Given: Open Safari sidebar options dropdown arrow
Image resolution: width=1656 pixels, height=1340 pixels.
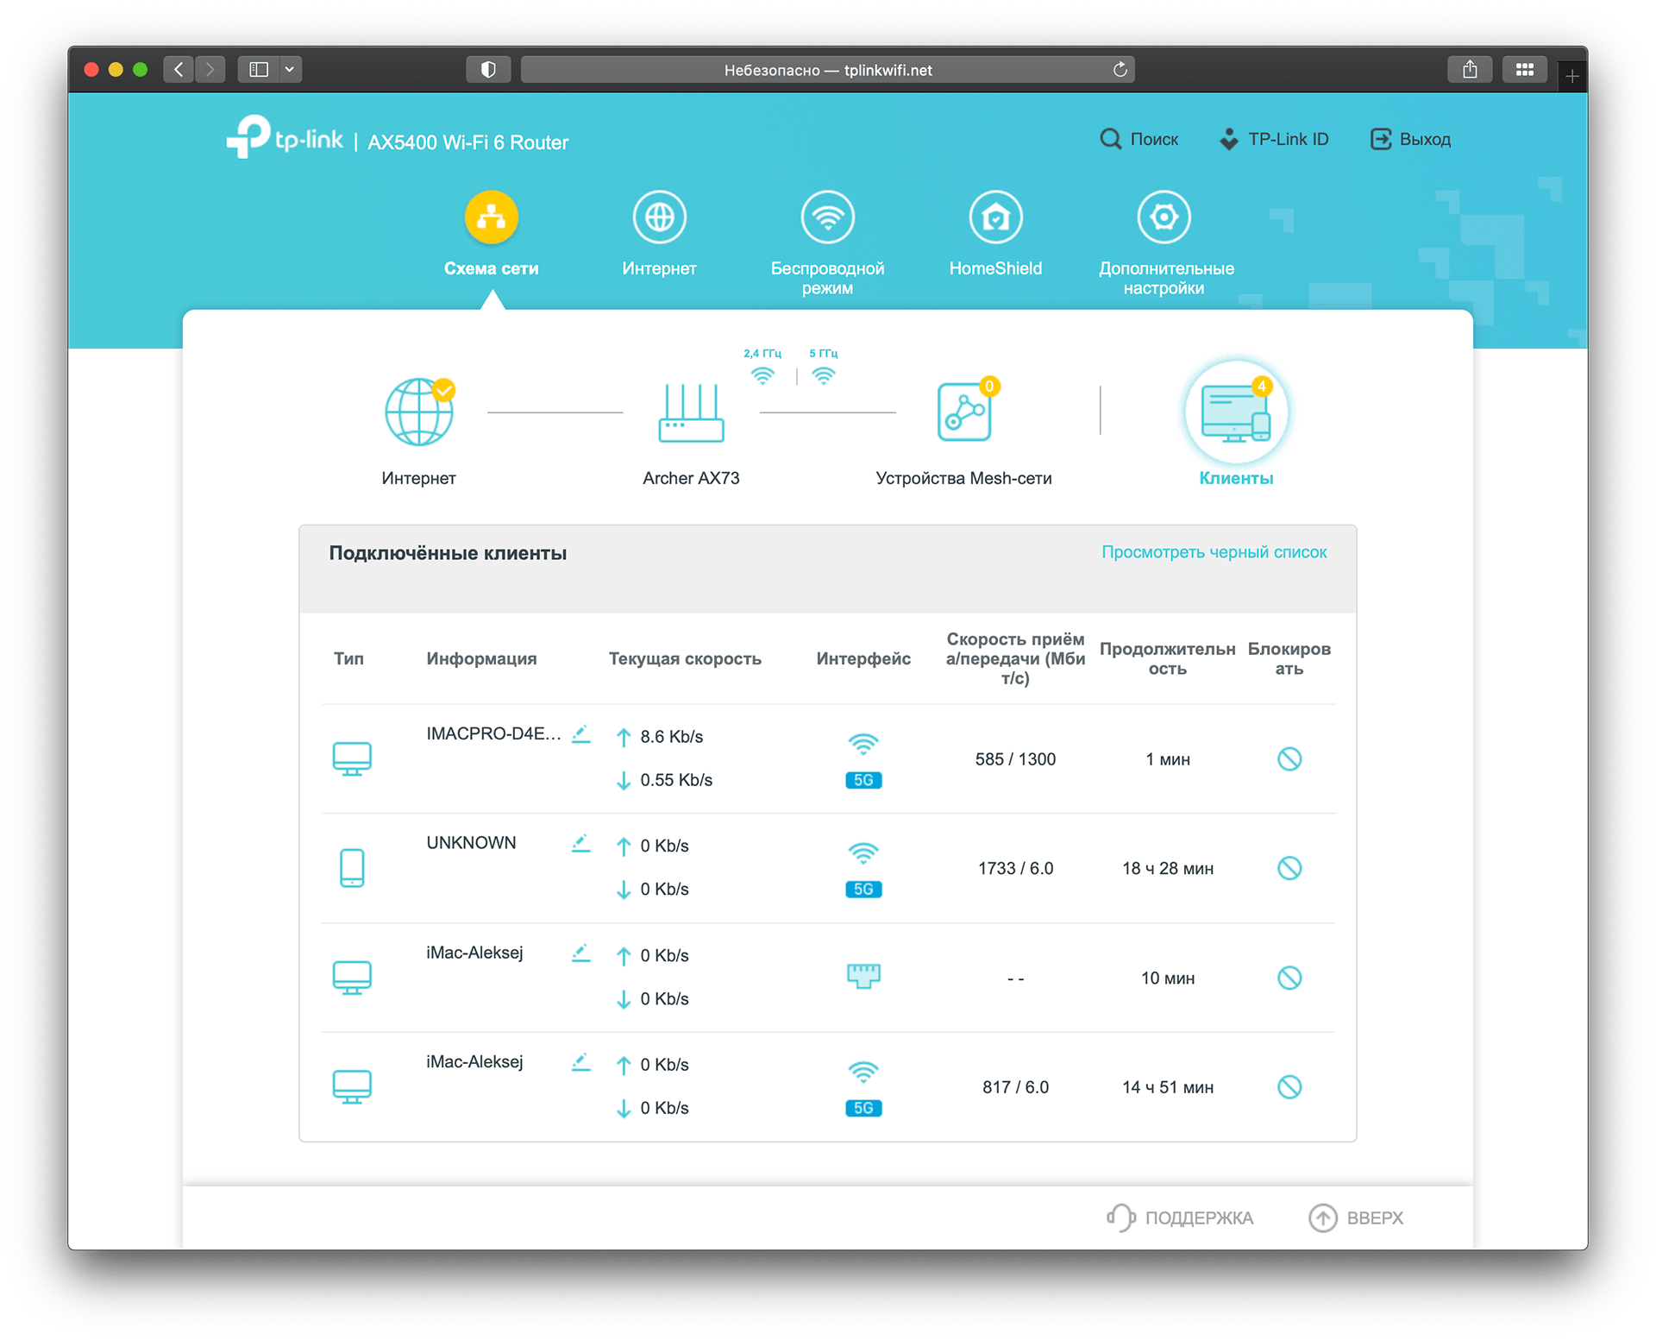Looking at the screenshot, I should 290,69.
